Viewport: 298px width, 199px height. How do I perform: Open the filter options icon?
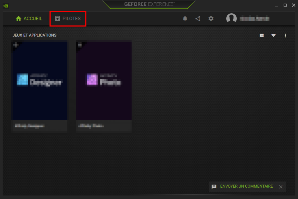(x=274, y=36)
